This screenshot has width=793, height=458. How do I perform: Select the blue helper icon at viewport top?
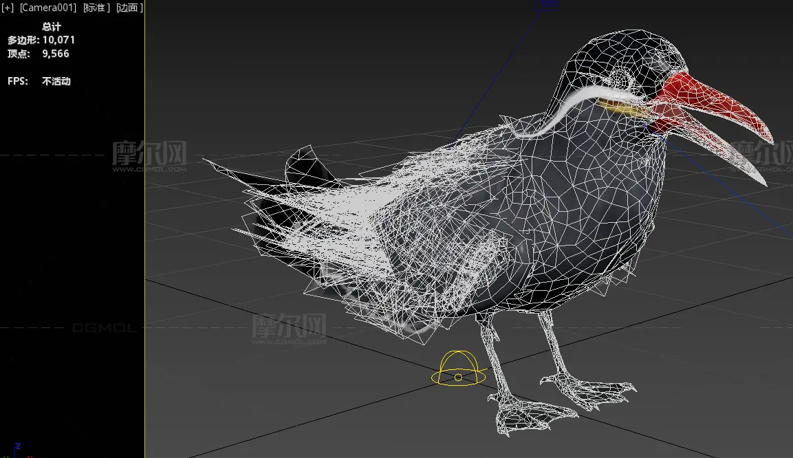(x=547, y=5)
